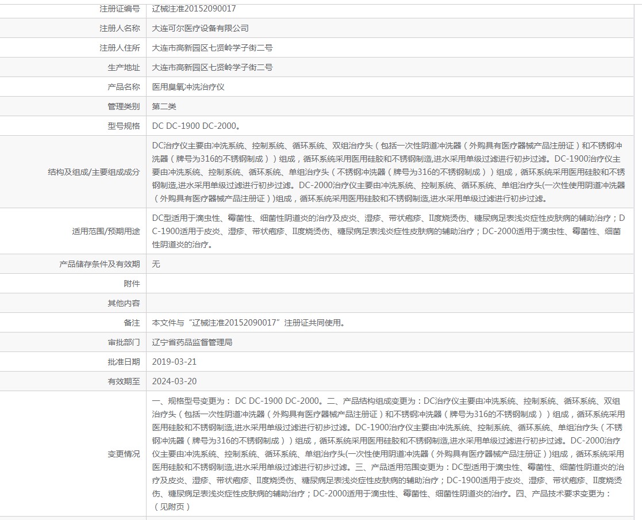Click the 备注 label
This screenshot has height=520, width=642.
click(x=132, y=323)
